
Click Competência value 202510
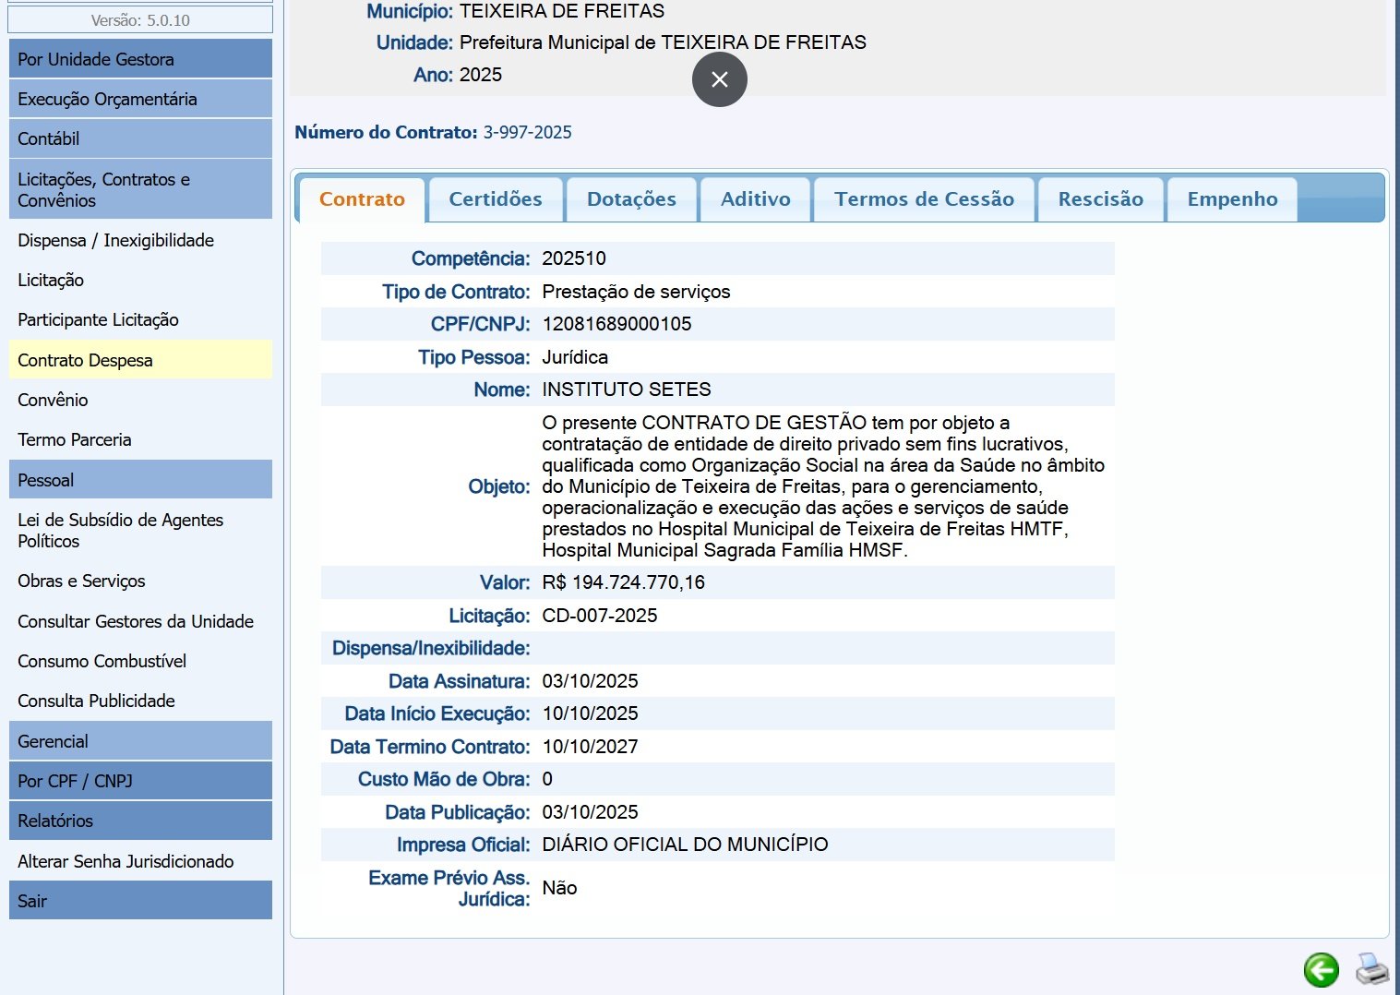(574, 258)
